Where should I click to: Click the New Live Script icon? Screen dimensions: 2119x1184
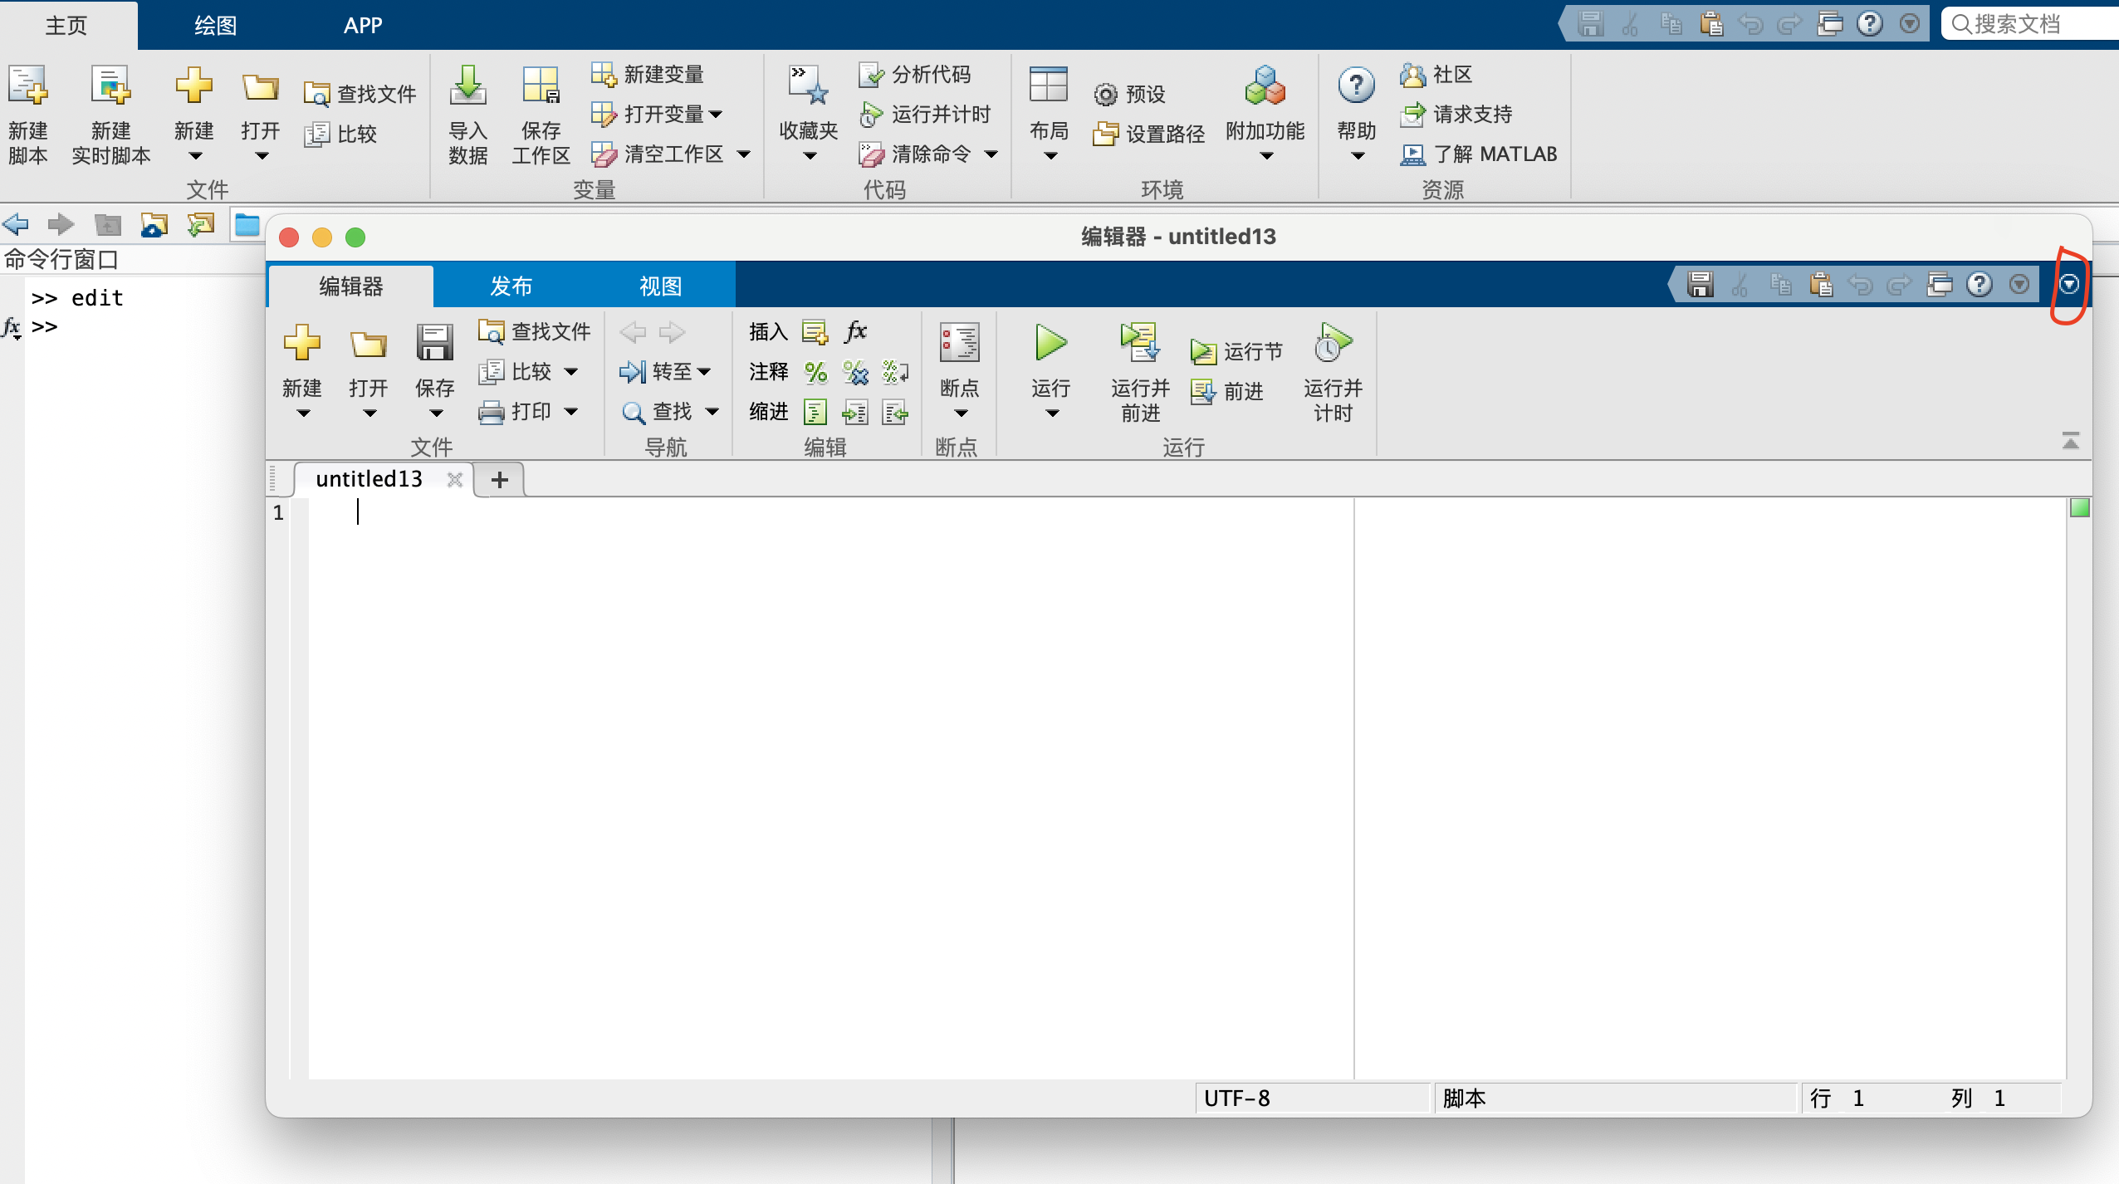110,86
